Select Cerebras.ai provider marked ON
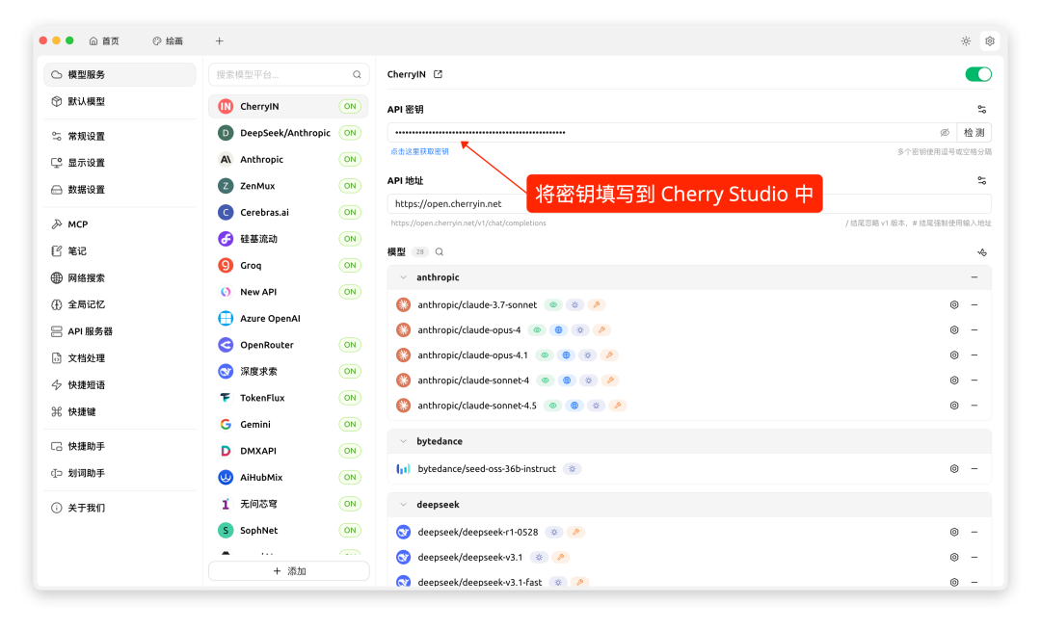 [x=289, y=212]
